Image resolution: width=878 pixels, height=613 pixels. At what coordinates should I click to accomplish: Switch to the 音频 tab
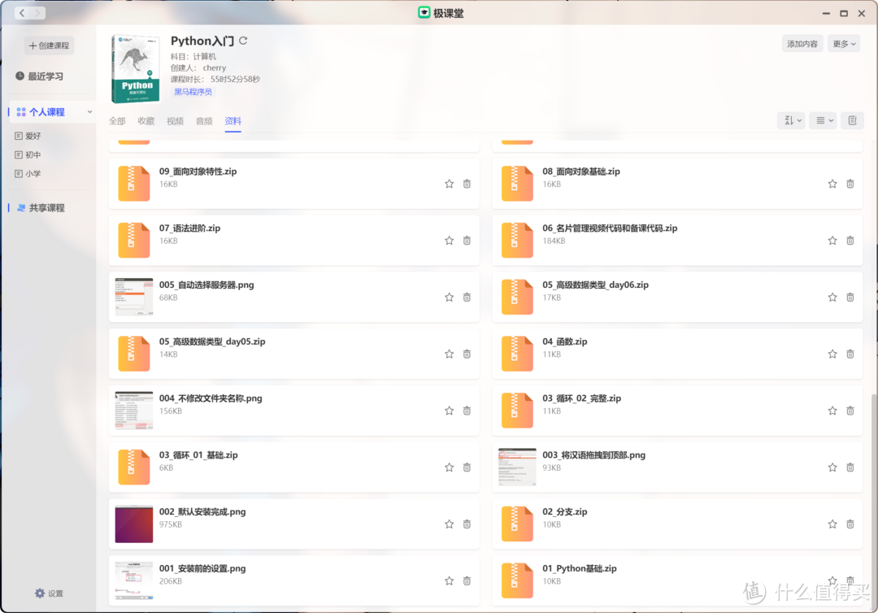click(x=204, y=121)
